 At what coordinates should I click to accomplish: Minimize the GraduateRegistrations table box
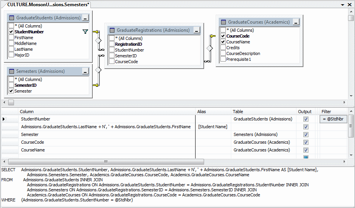[x=197, y=31]
